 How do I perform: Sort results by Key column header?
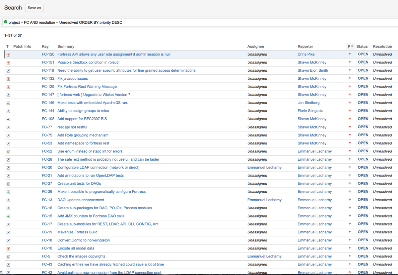[45, 47]
